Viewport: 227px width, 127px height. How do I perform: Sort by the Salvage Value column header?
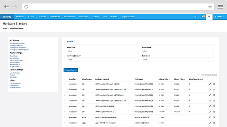pyautogui.click(x=179, y=79)
